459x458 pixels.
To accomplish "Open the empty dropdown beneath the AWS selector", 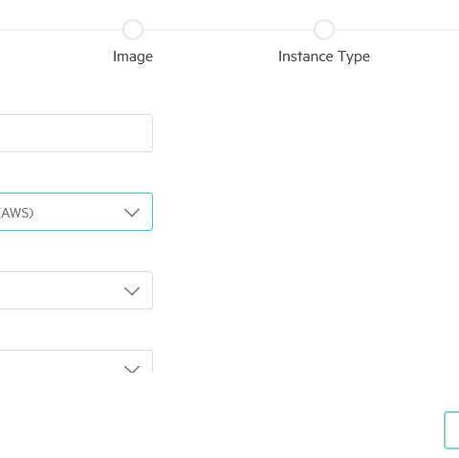I will [x=76, y=290].
